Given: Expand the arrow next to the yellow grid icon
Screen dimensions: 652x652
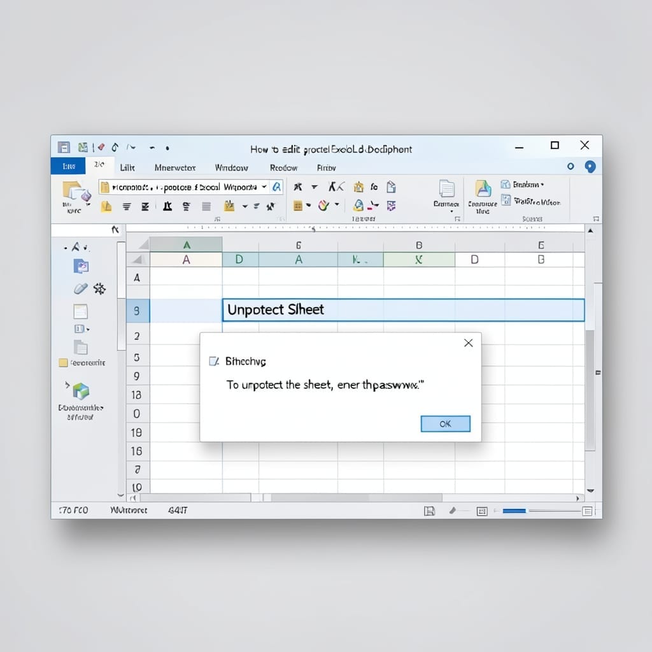Looking at the screenshot, I should point(309,205).
